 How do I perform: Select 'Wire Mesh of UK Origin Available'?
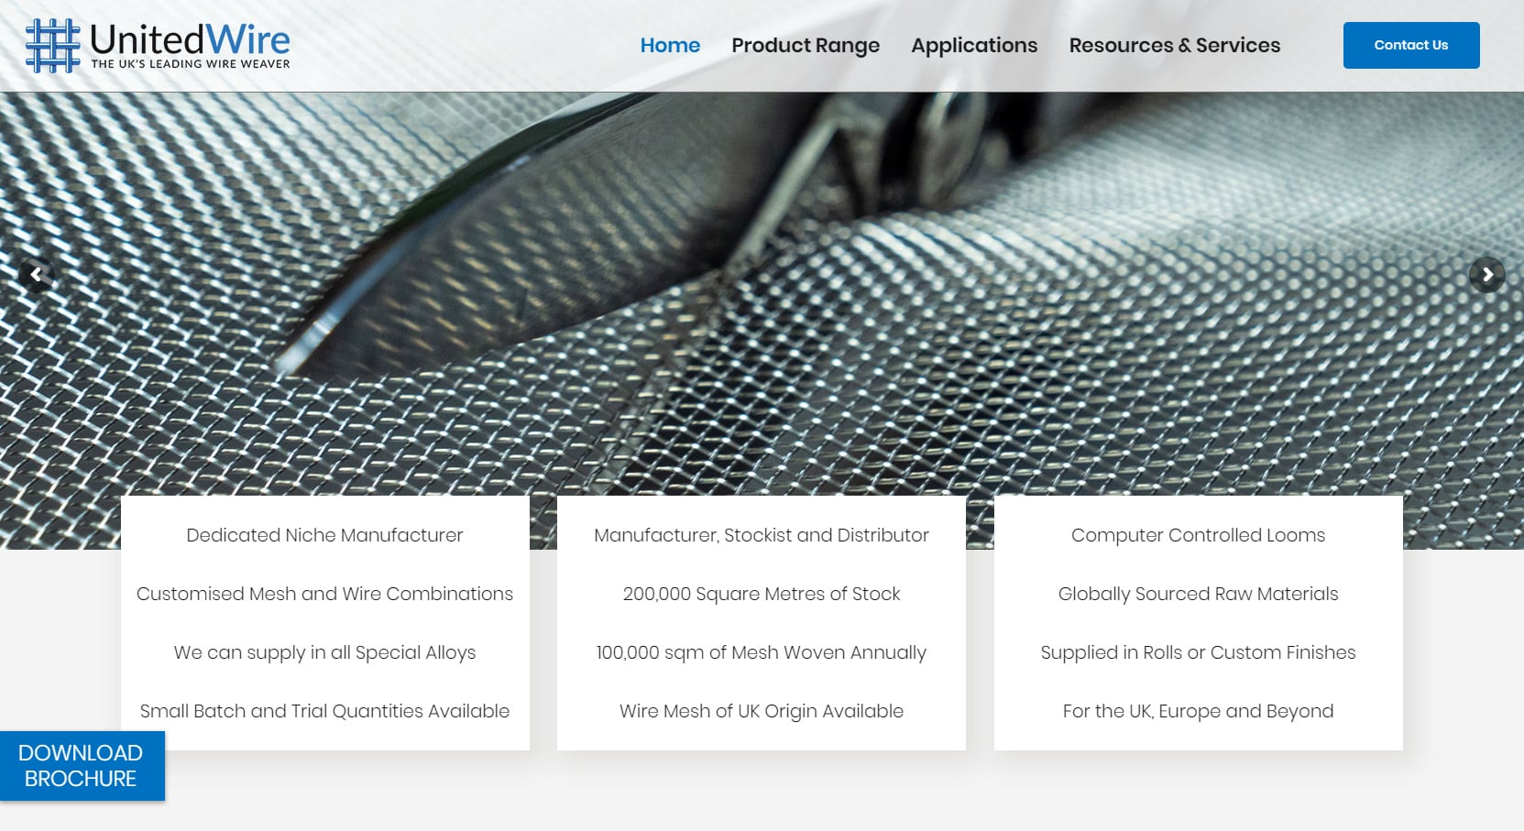point(762,711)
